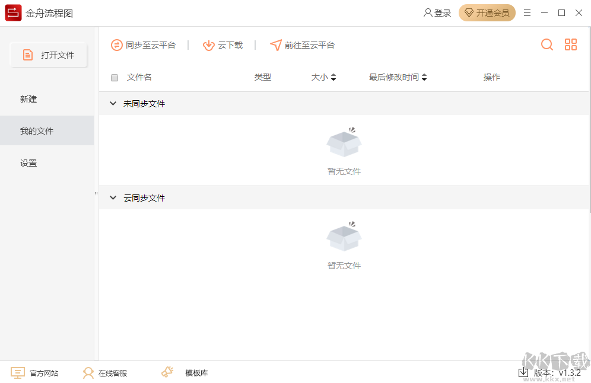Select 新建 in the sidebar
Screen dimensions: 591x383
point(28,99)
